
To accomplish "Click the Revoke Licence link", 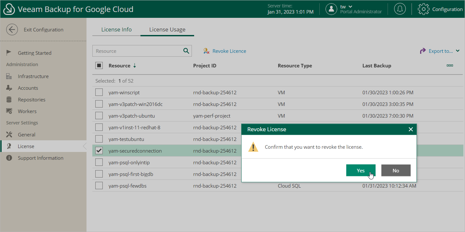I will pos(229,51).
